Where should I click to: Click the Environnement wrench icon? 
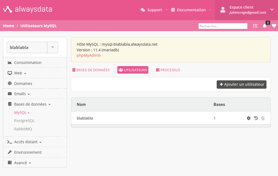pos(10,152)
